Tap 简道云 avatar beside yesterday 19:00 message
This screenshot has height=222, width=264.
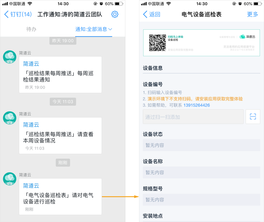coord(10,57)
